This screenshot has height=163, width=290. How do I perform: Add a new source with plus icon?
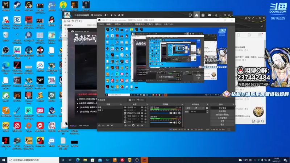tap(125, 125)
